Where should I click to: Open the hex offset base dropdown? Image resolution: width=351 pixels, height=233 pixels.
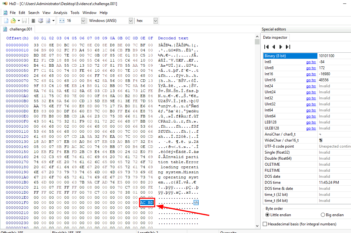point(156,21)
